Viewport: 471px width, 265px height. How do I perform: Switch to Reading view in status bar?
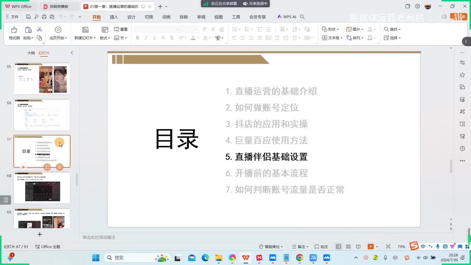(x=358, y=247)
